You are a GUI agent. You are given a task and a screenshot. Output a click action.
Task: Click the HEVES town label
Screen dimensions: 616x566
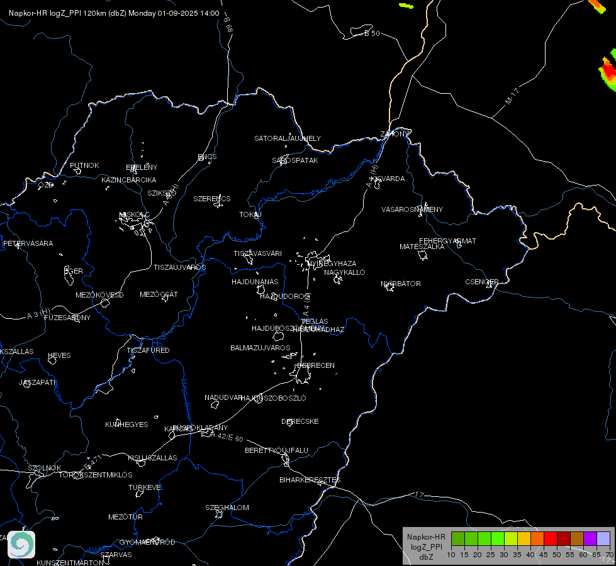pos(59,355)
